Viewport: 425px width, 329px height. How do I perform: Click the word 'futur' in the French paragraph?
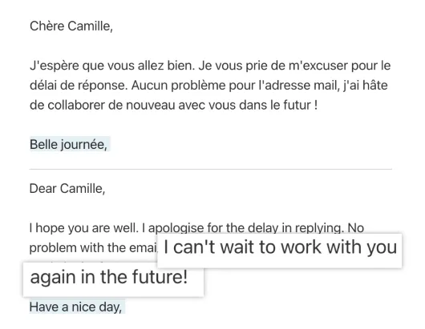click(x=297, y=105)
